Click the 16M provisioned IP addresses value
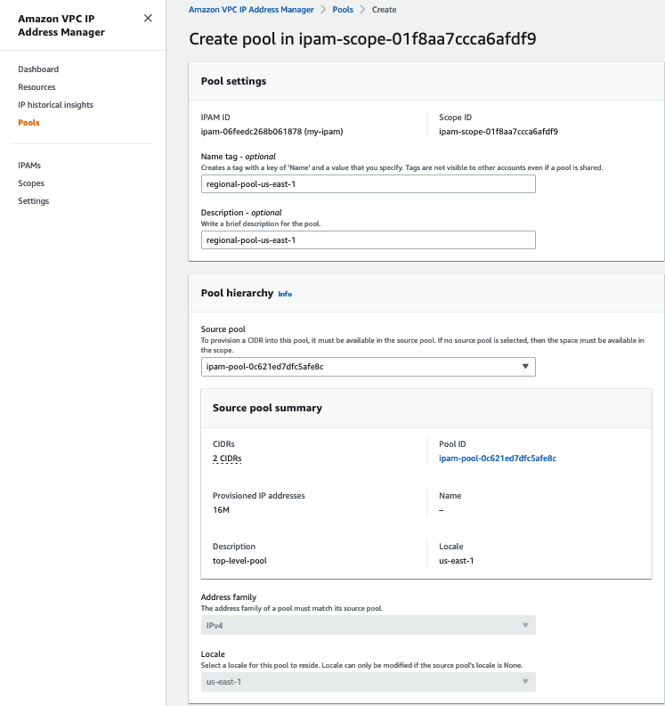665x706 pixels. coord(221,510)
